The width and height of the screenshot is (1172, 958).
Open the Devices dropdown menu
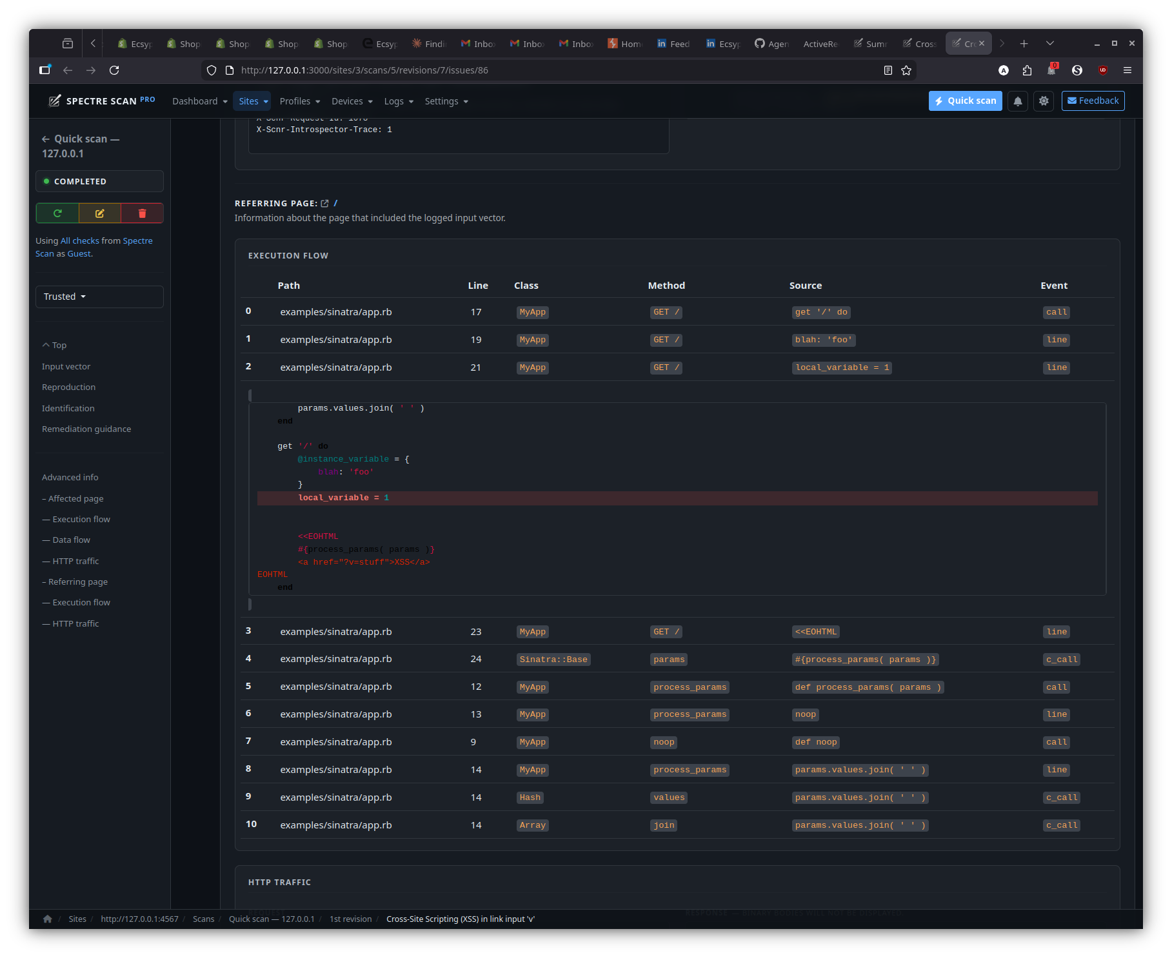352,102
